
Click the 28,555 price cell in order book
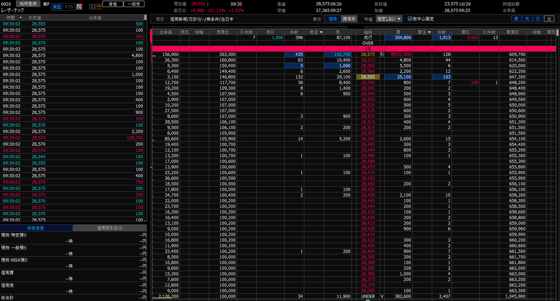[368, 77]
